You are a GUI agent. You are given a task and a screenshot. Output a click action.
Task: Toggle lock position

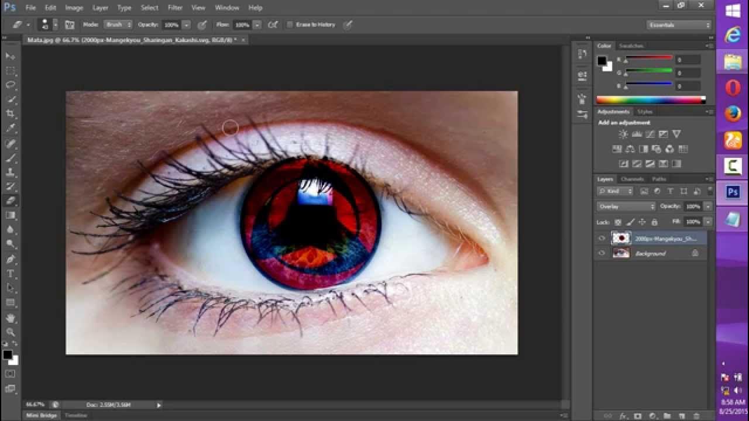643,222
